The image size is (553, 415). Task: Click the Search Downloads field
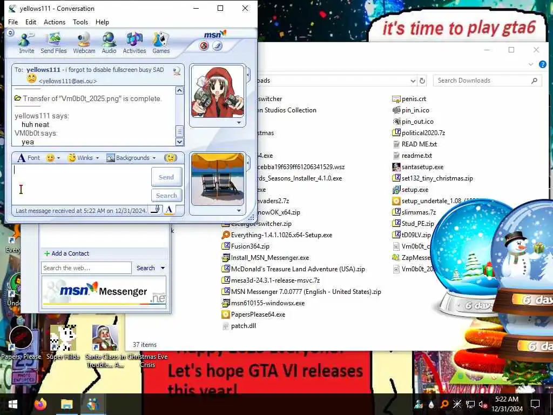tap(488, 81)
